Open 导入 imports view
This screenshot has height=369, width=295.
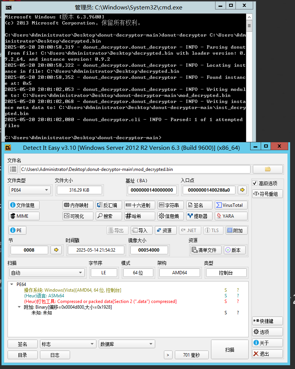[142, 231]
